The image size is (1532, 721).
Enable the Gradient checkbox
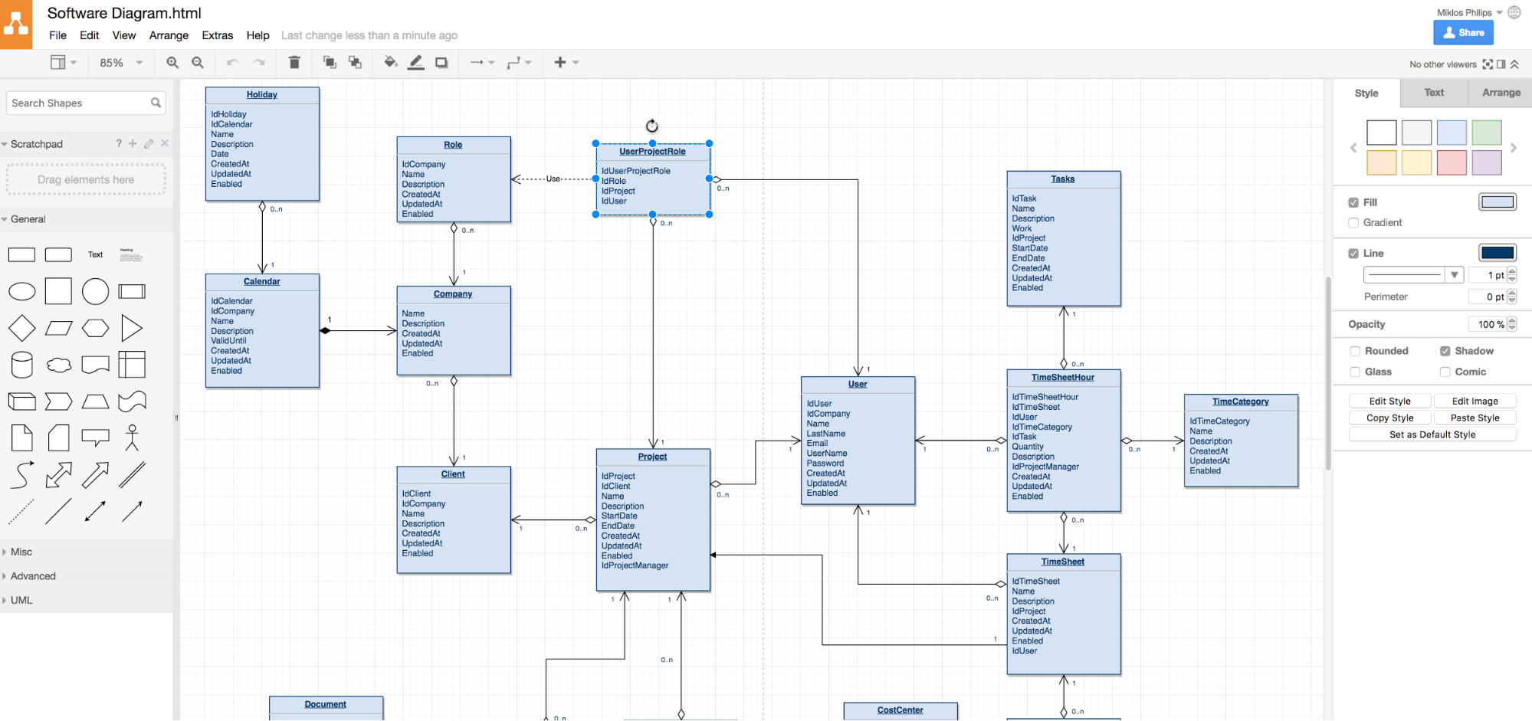point(1353,223)
